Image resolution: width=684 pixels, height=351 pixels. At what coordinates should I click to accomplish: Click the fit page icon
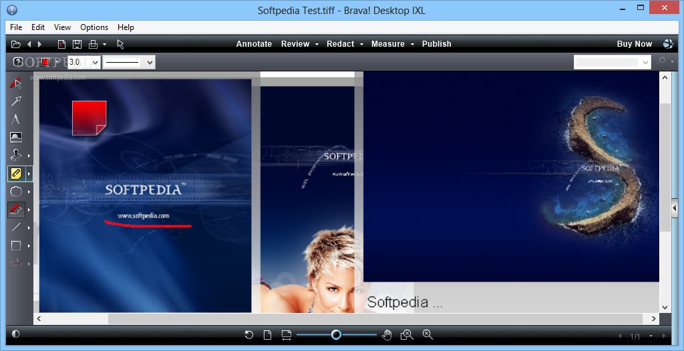[x=267, y=335]
